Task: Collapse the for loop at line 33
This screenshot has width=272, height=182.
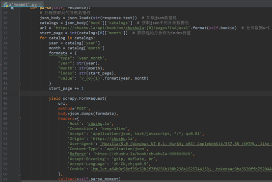Action: pos(19,38)
